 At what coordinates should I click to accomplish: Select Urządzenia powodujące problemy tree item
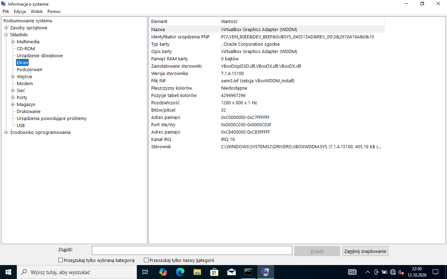(x=52, y=119)
